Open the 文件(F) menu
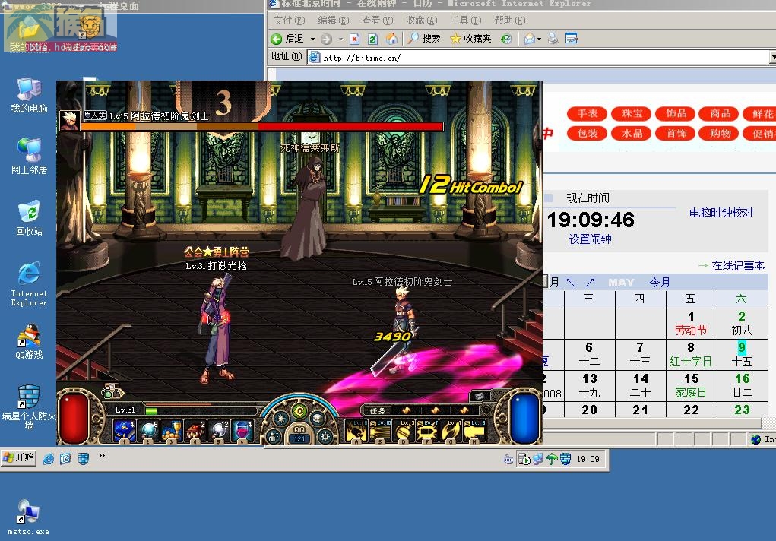 click(290, 21)
